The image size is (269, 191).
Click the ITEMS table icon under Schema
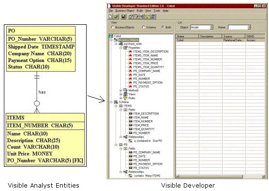[120, 106]
